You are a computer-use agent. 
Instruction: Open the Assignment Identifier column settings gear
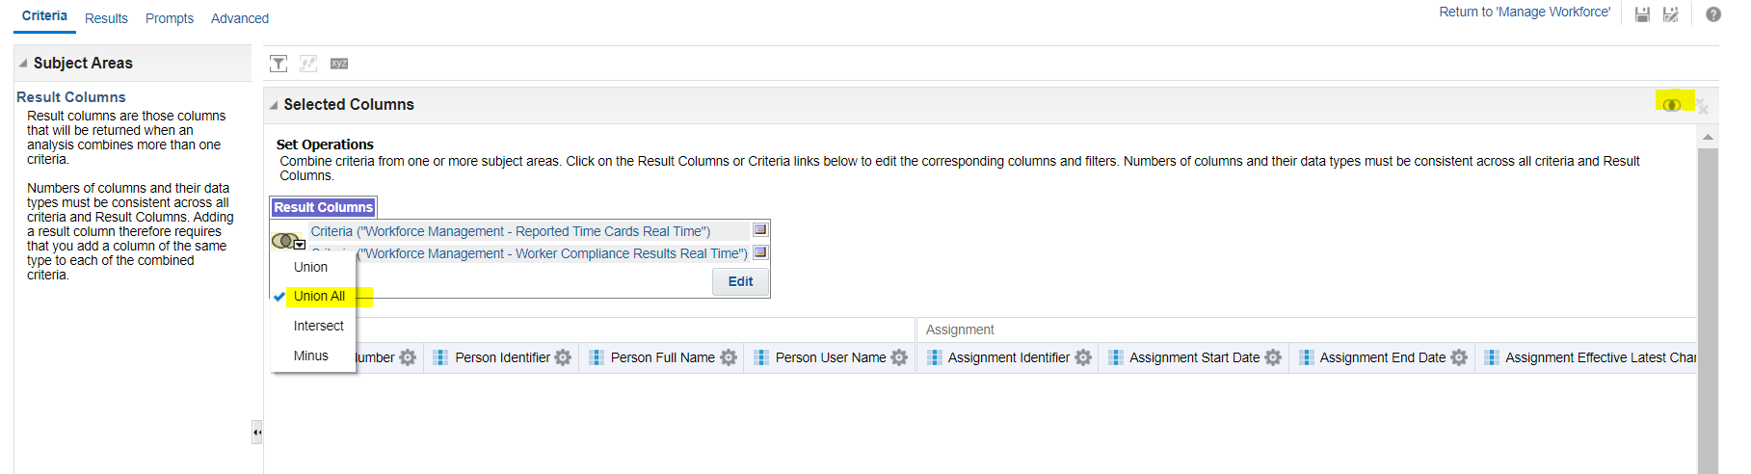click(1083, 357)
